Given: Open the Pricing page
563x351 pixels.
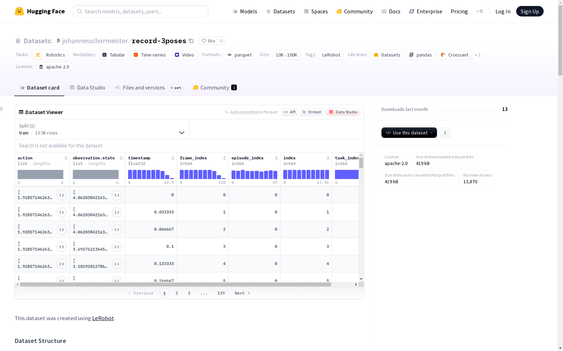Looking at the screenshot, I should click(x=459, y=11).
